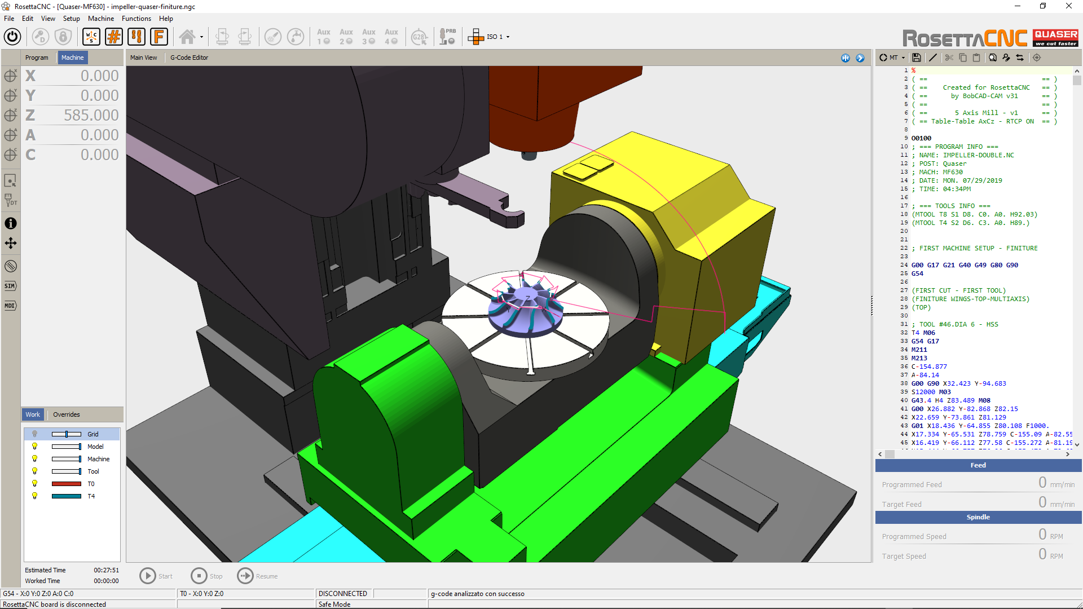Click the striped circle icon above SIM

click(x=11, y=266)
